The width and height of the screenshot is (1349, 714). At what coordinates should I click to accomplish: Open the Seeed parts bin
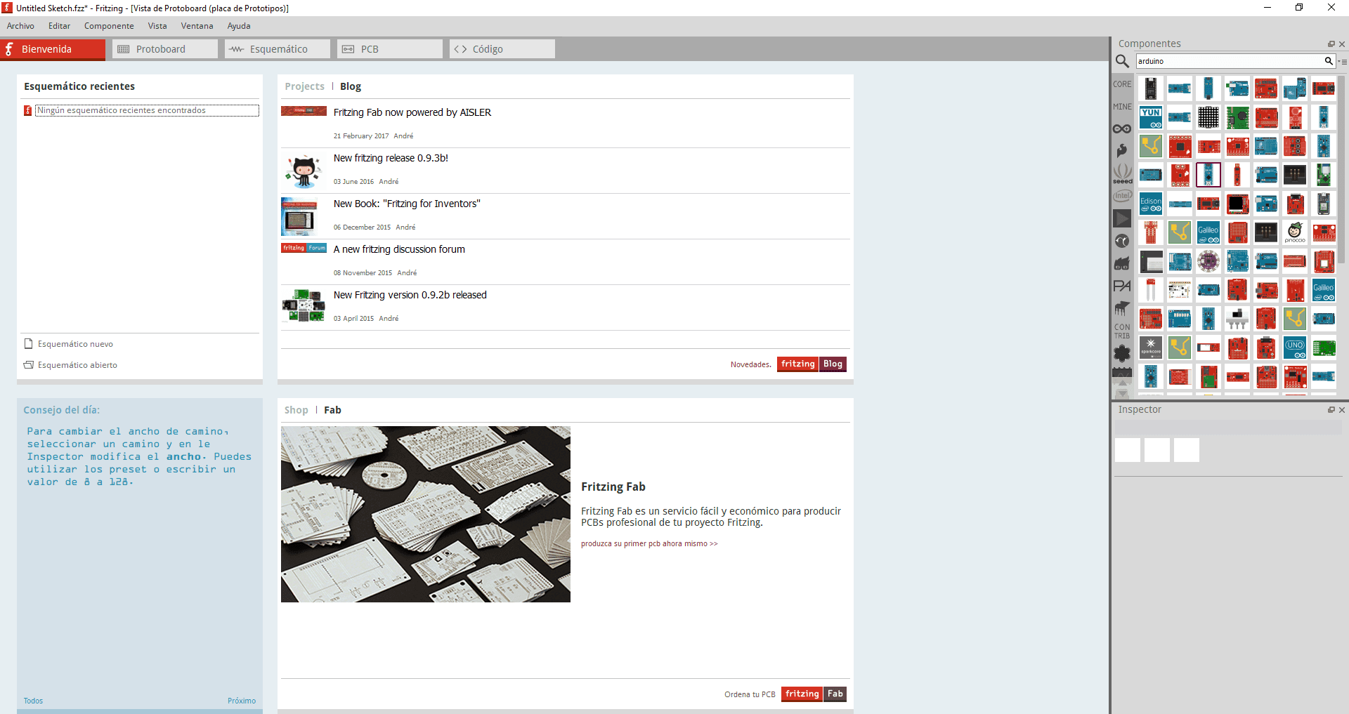(x=1122, y=173)
